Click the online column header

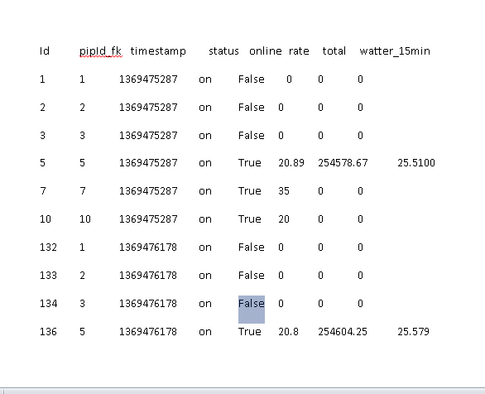click(x=266, y=51)
